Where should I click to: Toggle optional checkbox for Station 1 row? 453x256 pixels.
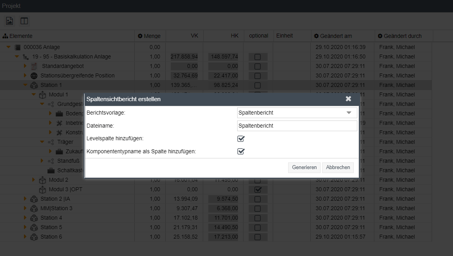coord(257,85)
